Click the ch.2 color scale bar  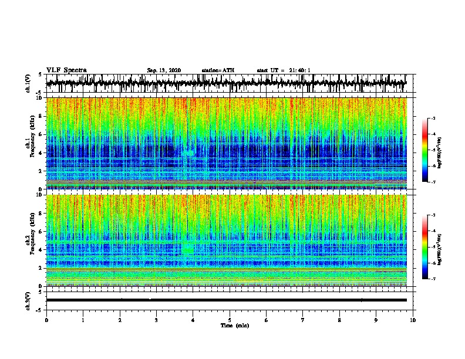(425, 247)
